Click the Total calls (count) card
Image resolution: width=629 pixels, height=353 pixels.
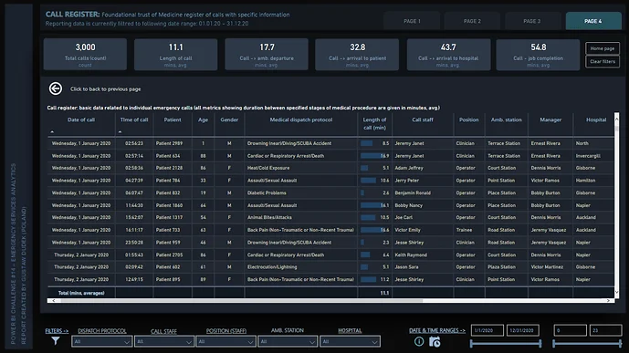tap(85, 54)
